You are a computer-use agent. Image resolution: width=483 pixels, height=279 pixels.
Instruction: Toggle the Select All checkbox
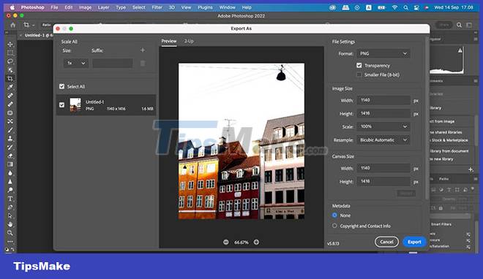(x=62, y=87)
